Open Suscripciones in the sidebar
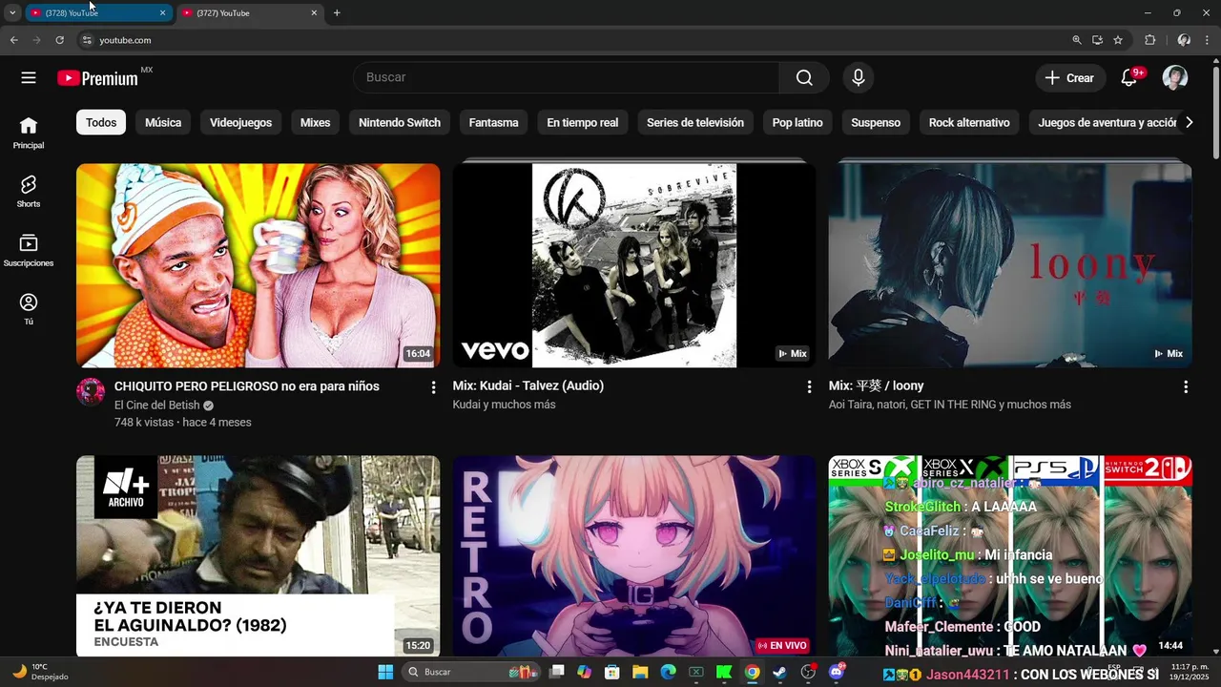The image size is (1221, 687). coord(29,250)
